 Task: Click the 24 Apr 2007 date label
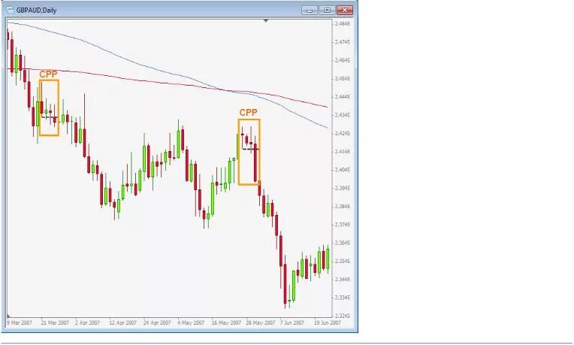(157, 322)
